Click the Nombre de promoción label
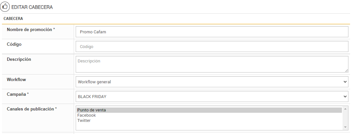The image size is (353, 134). (31, 29)
